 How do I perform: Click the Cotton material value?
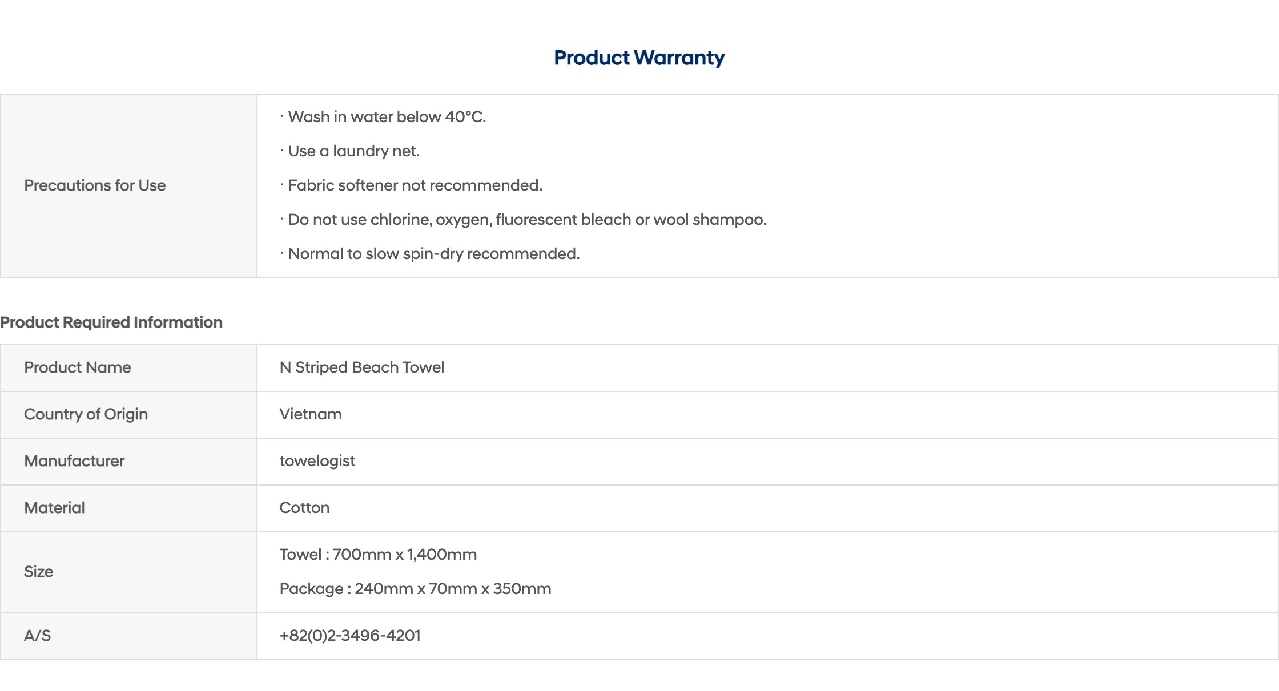click(304, 508)
